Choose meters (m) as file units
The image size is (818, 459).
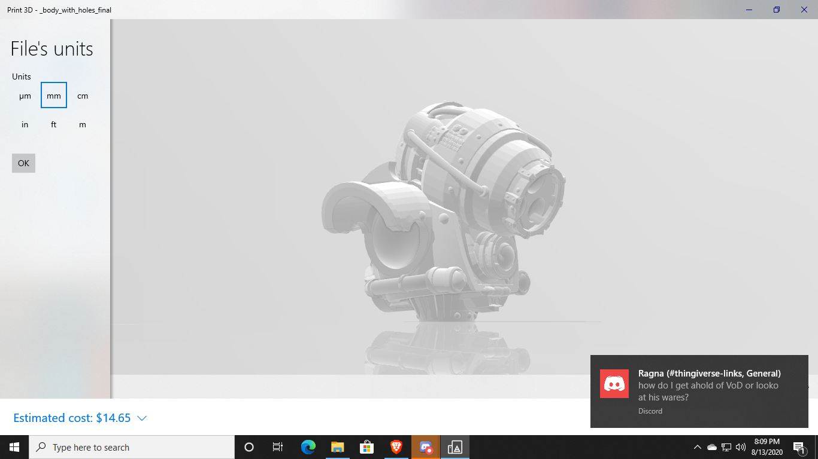(83, 124)
